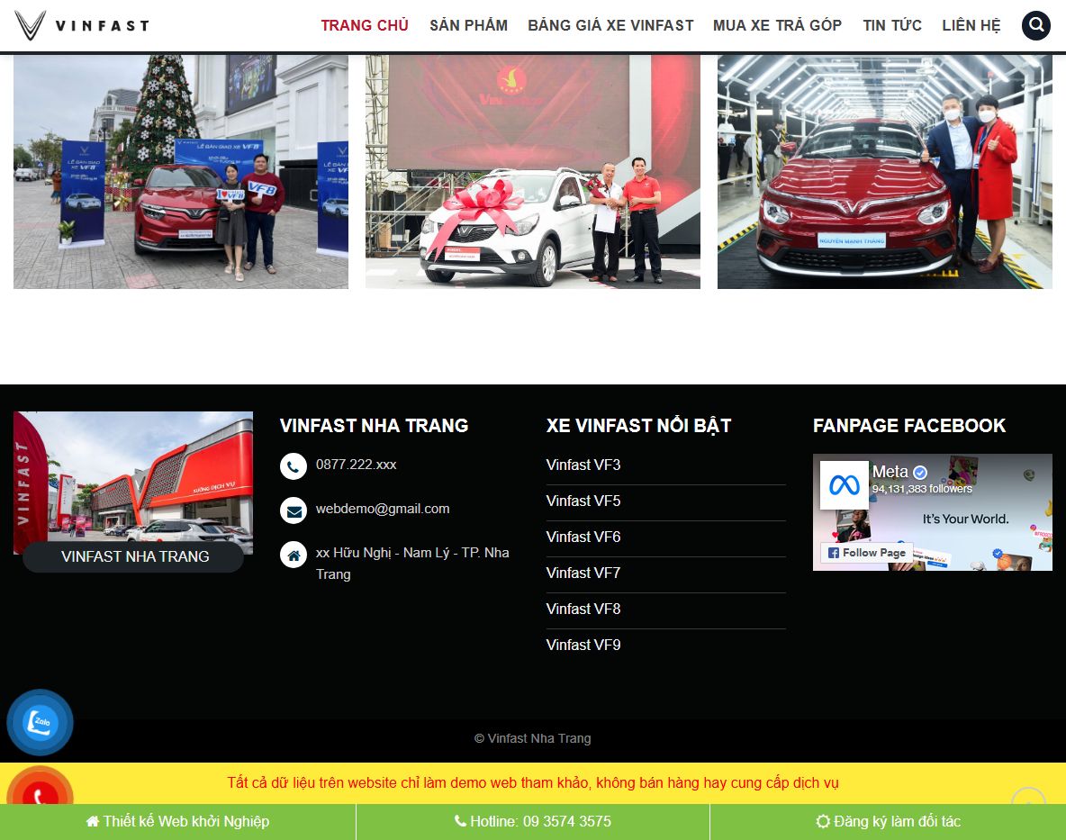Open the Tin Tức menu
Screen dimensions: 1066x840
point(892,25)
